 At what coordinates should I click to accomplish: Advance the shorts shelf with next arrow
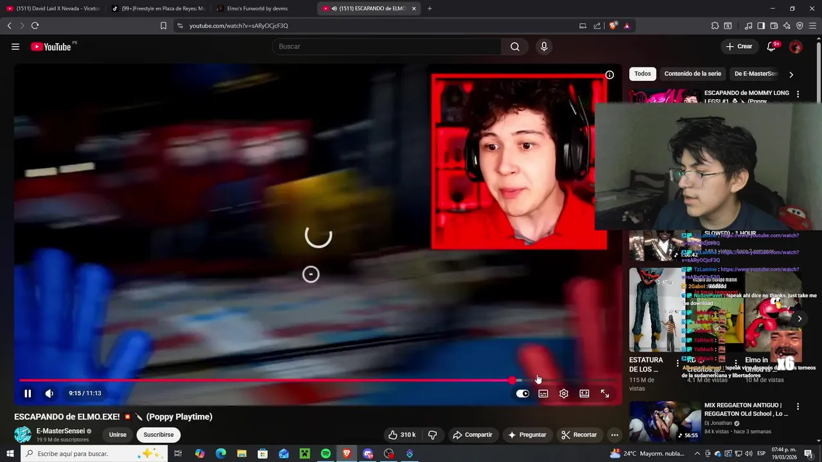click(800, 318)
